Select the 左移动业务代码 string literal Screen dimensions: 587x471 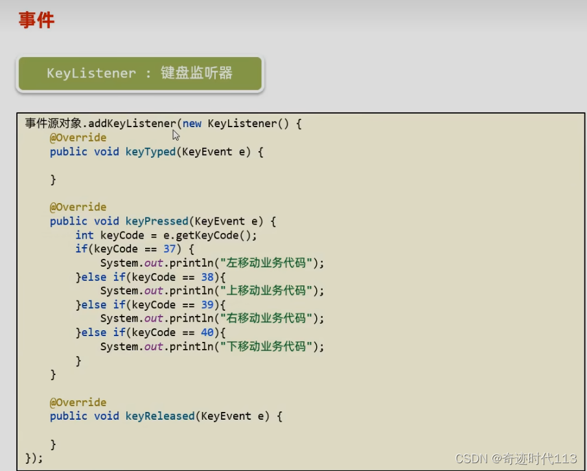268,263
